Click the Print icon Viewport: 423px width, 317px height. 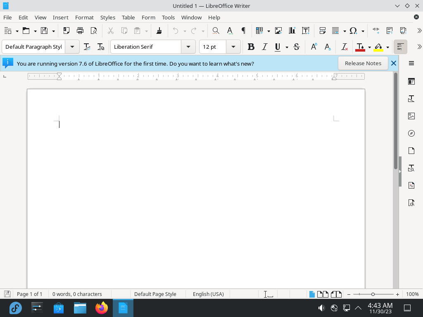pyautogui.click(x=80, y=31)
